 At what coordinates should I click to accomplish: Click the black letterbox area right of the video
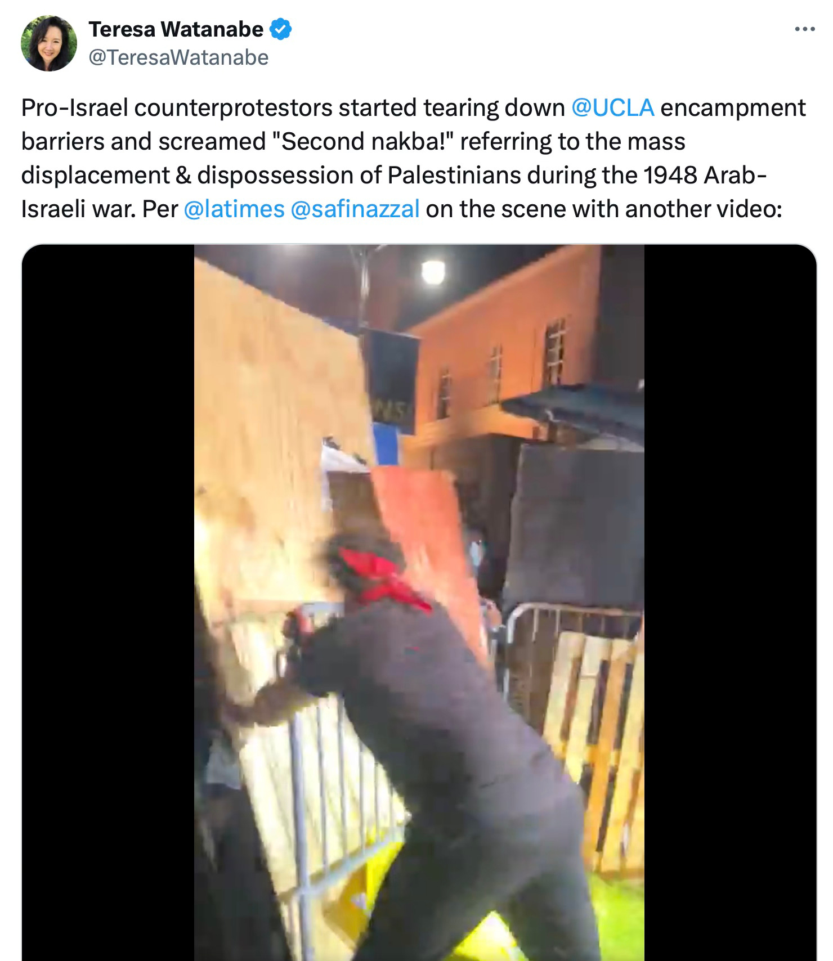(x=730, y=602)
